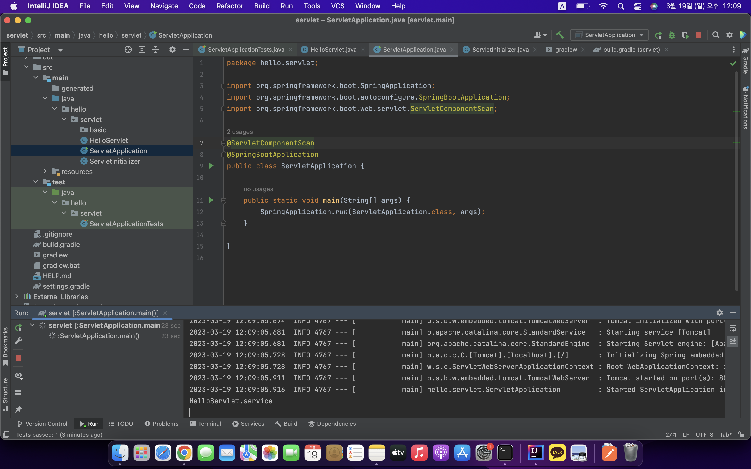Screen dimensions: 751x469
Task: Open the Version Control tool window
Action: 42,423
